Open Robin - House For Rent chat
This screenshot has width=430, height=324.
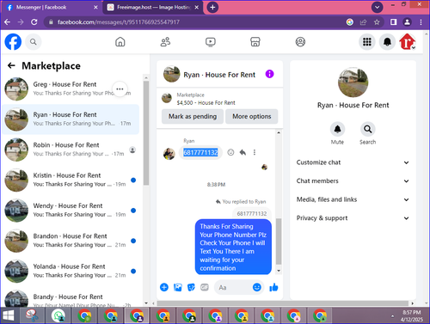(x=71, y=150)
